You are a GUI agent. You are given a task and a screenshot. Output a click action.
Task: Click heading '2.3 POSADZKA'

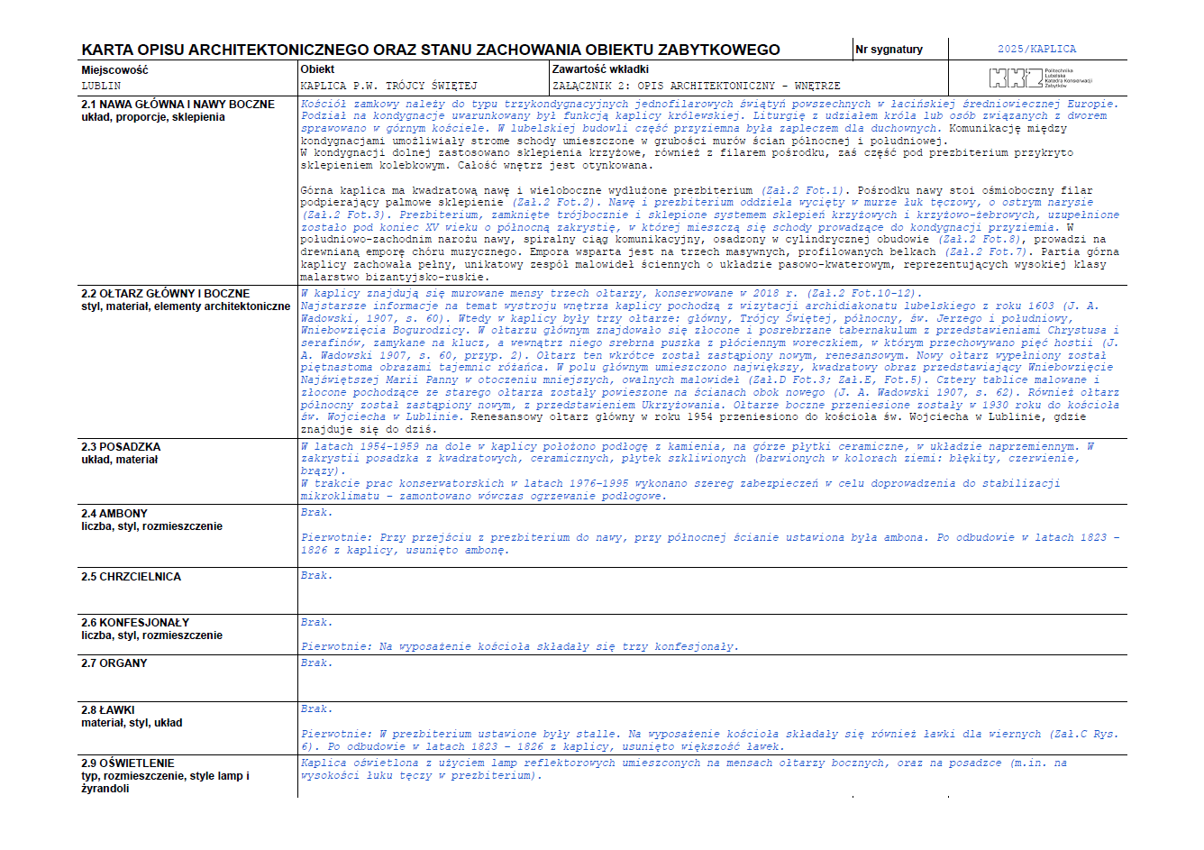point(121,447)
